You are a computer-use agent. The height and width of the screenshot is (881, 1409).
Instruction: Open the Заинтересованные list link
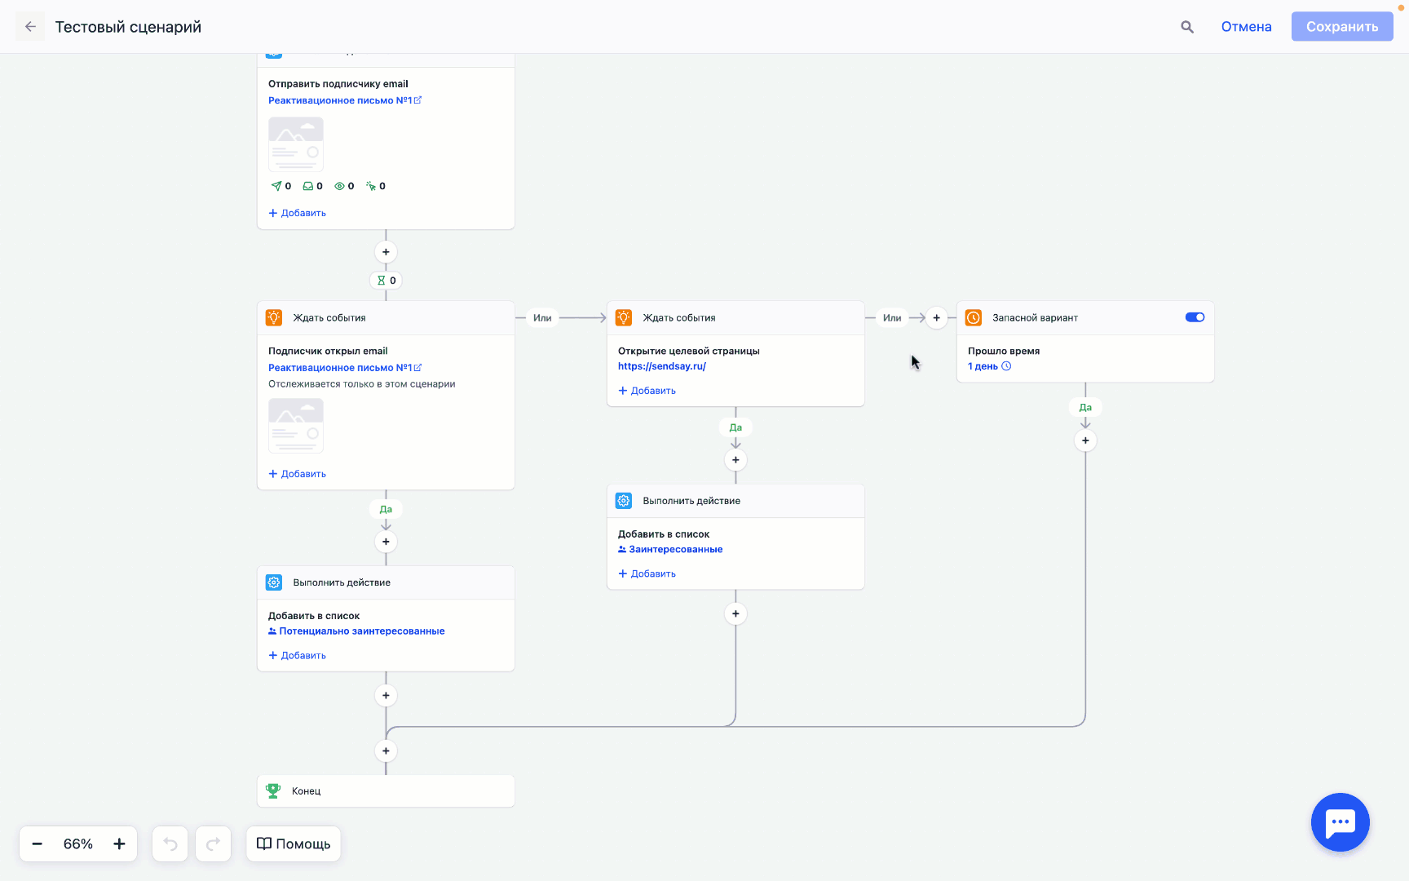[675, 549]
